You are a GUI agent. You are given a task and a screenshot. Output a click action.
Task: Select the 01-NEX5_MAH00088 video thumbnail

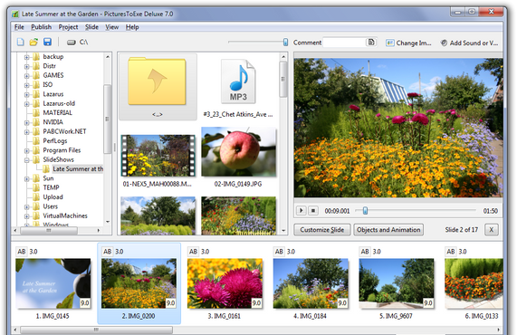[x=158, y=156]
